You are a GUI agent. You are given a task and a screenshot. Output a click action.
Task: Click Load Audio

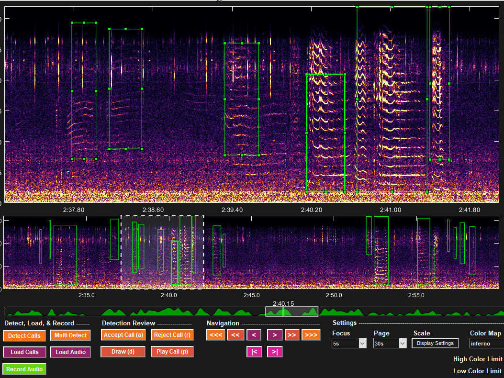coord(70,352)
